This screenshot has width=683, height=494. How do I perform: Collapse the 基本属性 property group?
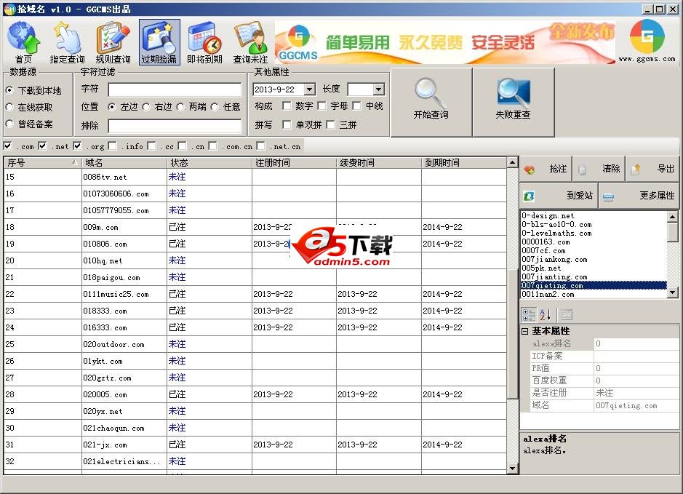[x=525, y=331]
